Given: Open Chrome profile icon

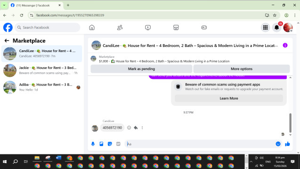Looking at the screenshot, I should click(286, 15).
